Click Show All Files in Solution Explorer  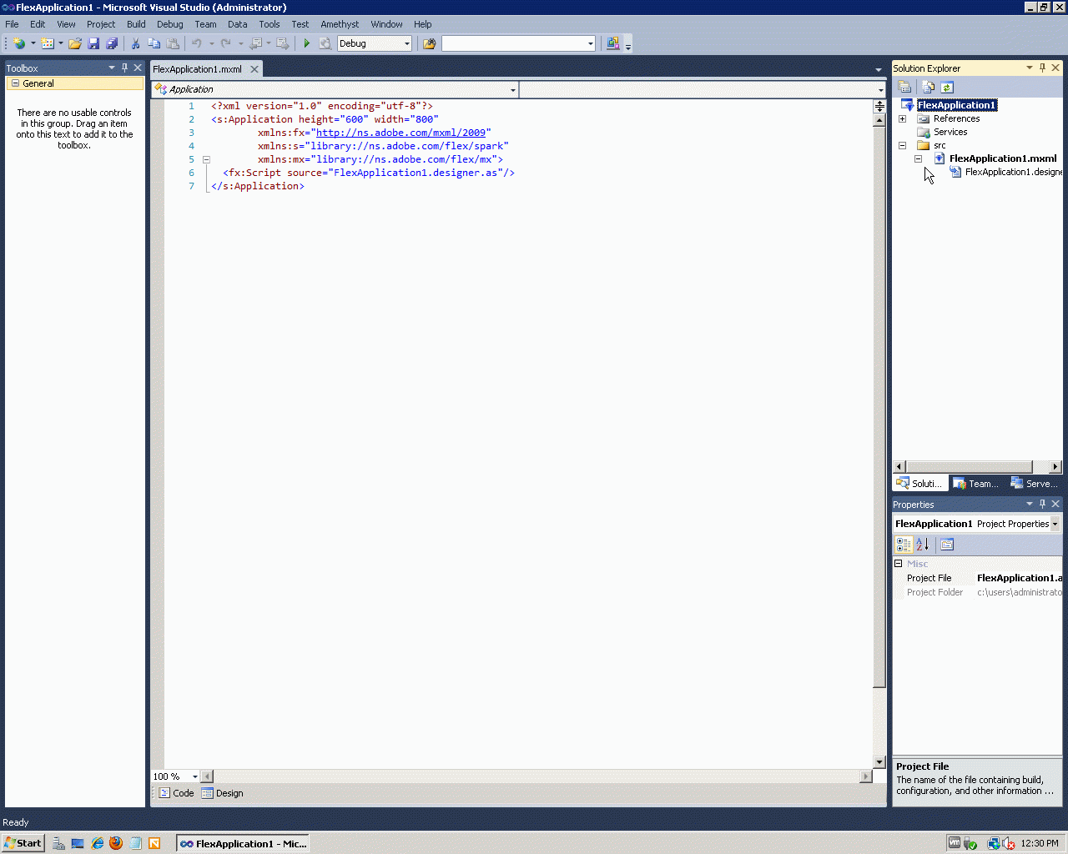pyautogui.click(x=928, y=87)
